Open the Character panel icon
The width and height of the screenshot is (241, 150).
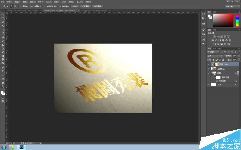(204, 40)
